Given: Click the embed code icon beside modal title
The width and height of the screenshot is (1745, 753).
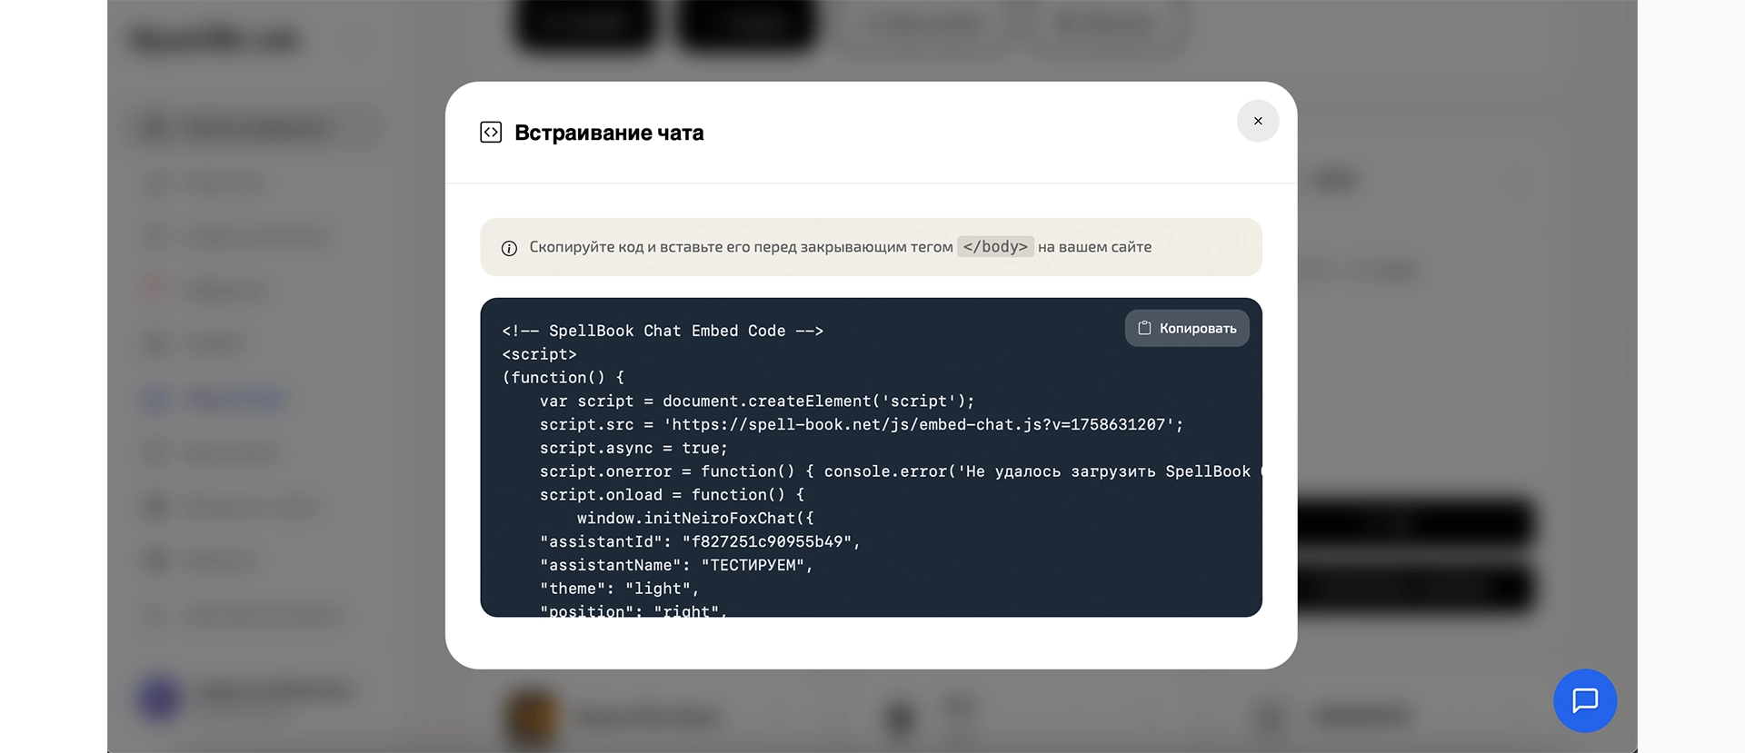Looking at the screenshot, I should coord(491,133).
